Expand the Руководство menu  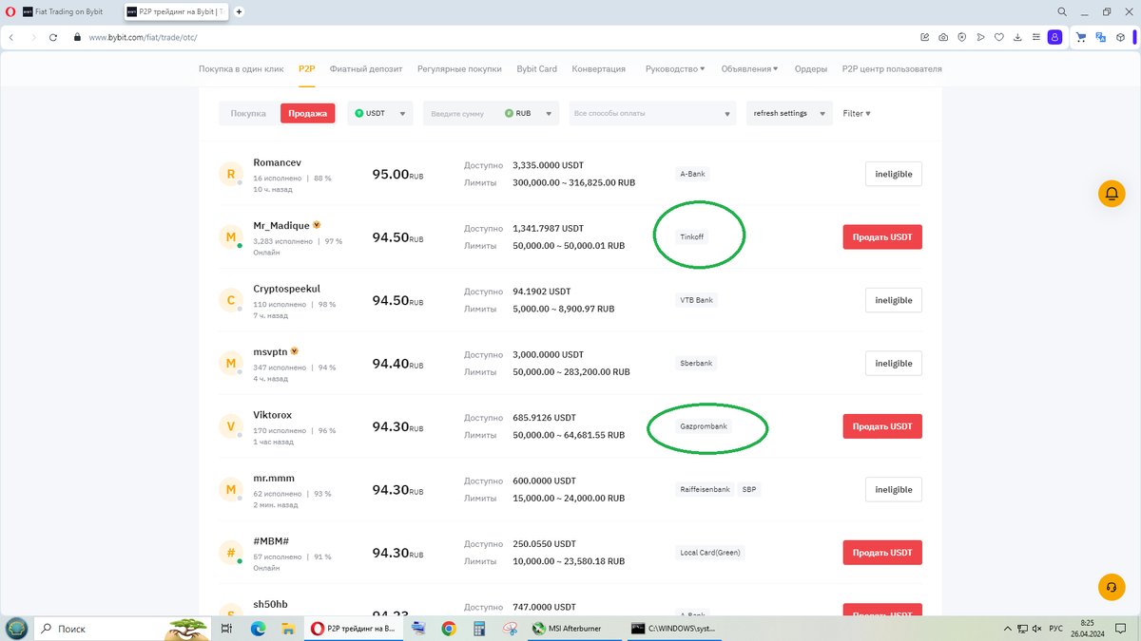point(675,69)
